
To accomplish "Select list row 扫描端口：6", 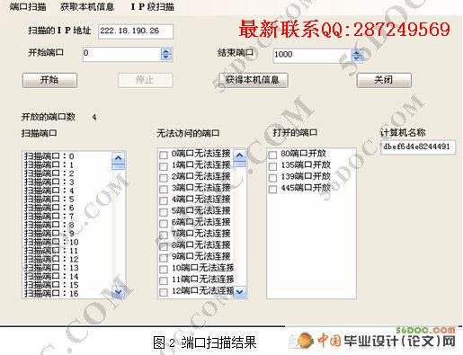I will pos(67,208).
